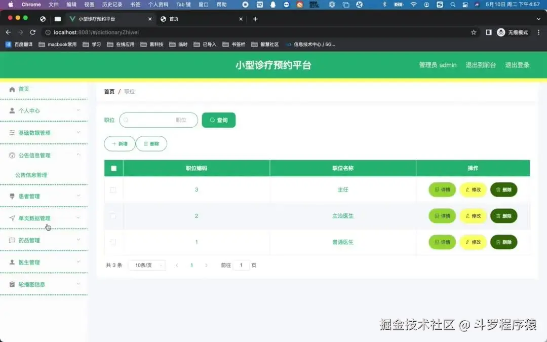Click the 职位 search input field
The height and width of the screenshot is (342, 547).
159,120
